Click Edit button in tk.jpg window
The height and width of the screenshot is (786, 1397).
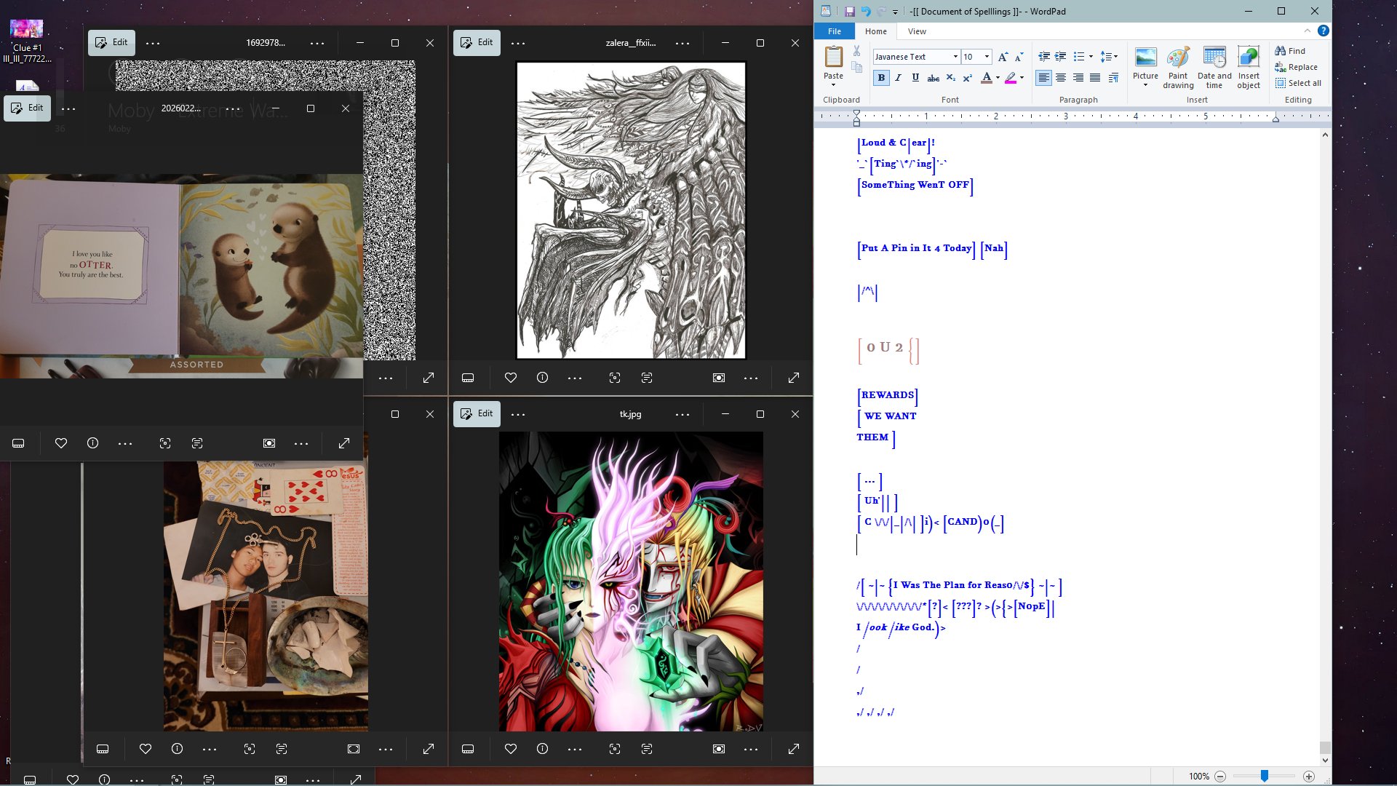tap(477, 413)
